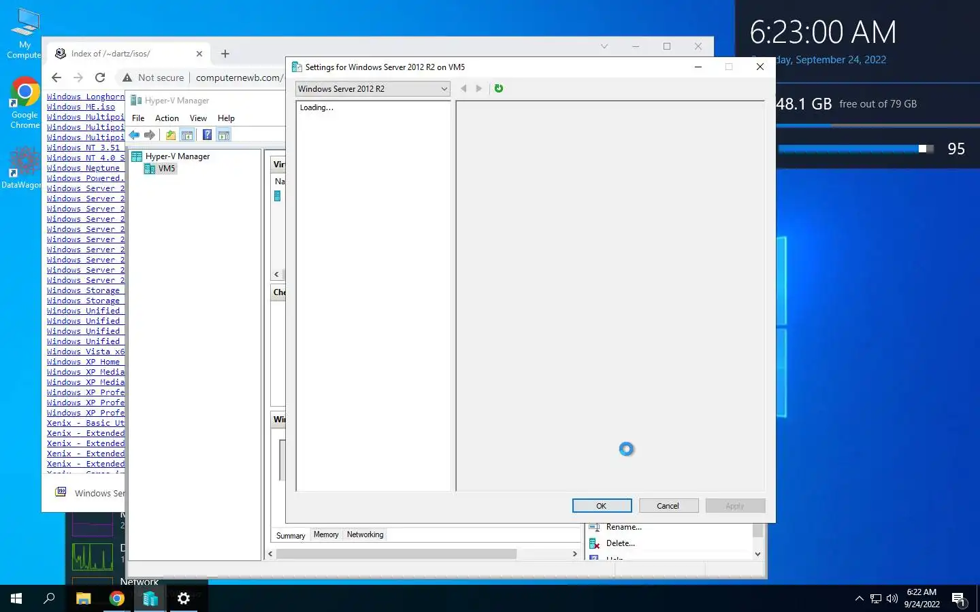Click the Windows Start button
Screen dimensions: 980x612
coord(16,598)
